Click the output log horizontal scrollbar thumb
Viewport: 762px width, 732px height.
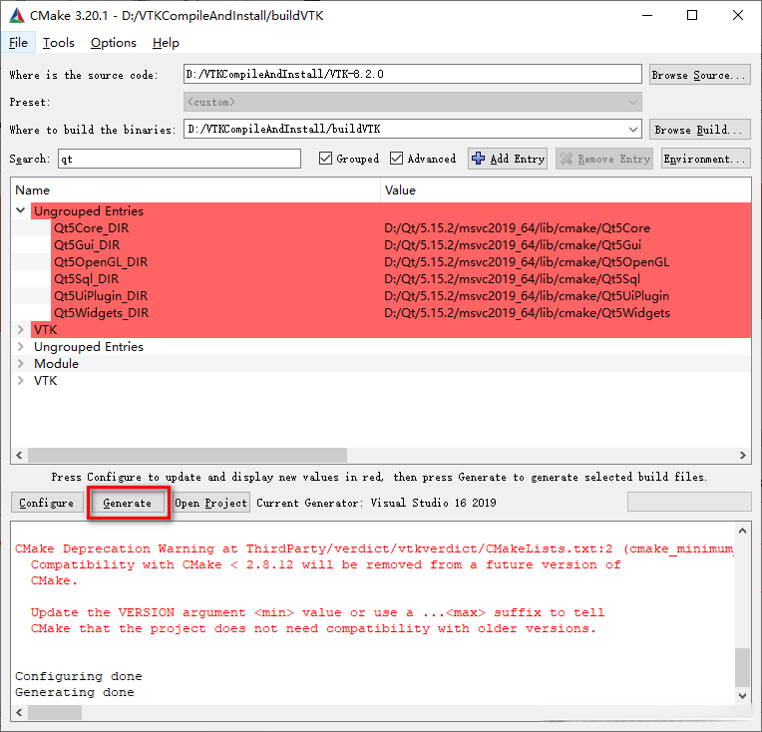[x=55, y=713]
